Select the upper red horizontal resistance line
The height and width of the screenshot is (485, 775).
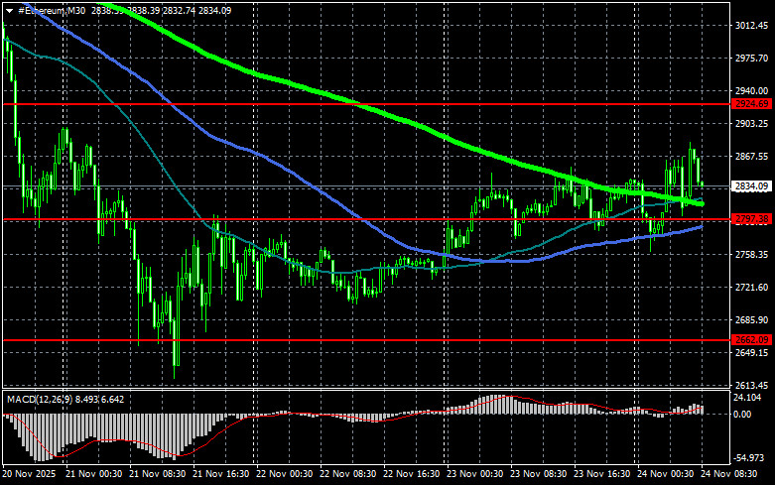click(x=366, y=104)
